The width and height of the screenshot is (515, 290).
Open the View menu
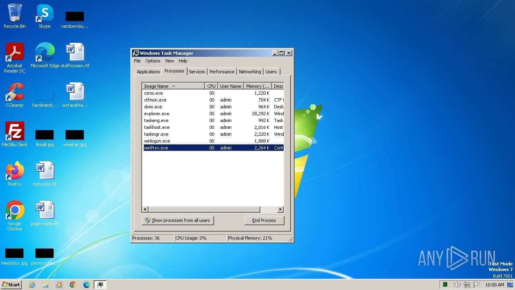tap(169, 61)
